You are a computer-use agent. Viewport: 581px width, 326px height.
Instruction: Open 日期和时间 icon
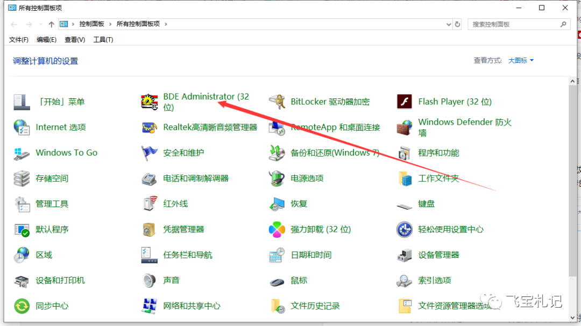277,255
